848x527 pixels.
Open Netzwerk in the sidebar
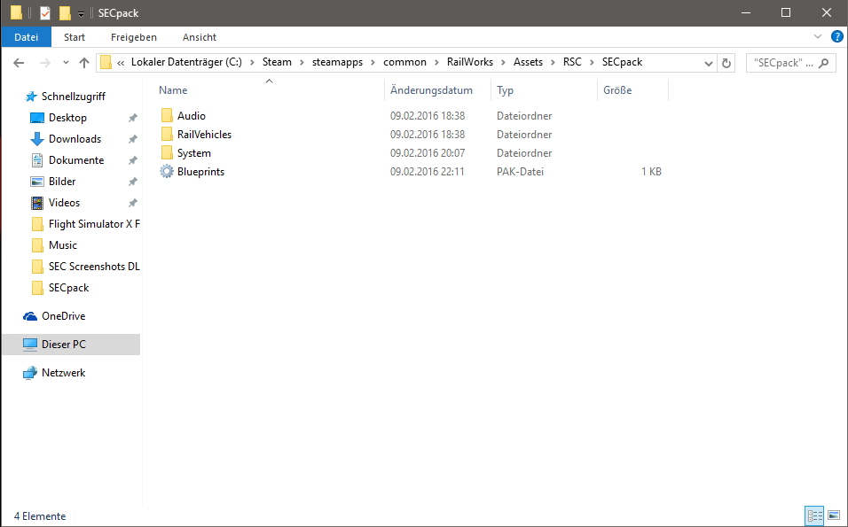63,373
